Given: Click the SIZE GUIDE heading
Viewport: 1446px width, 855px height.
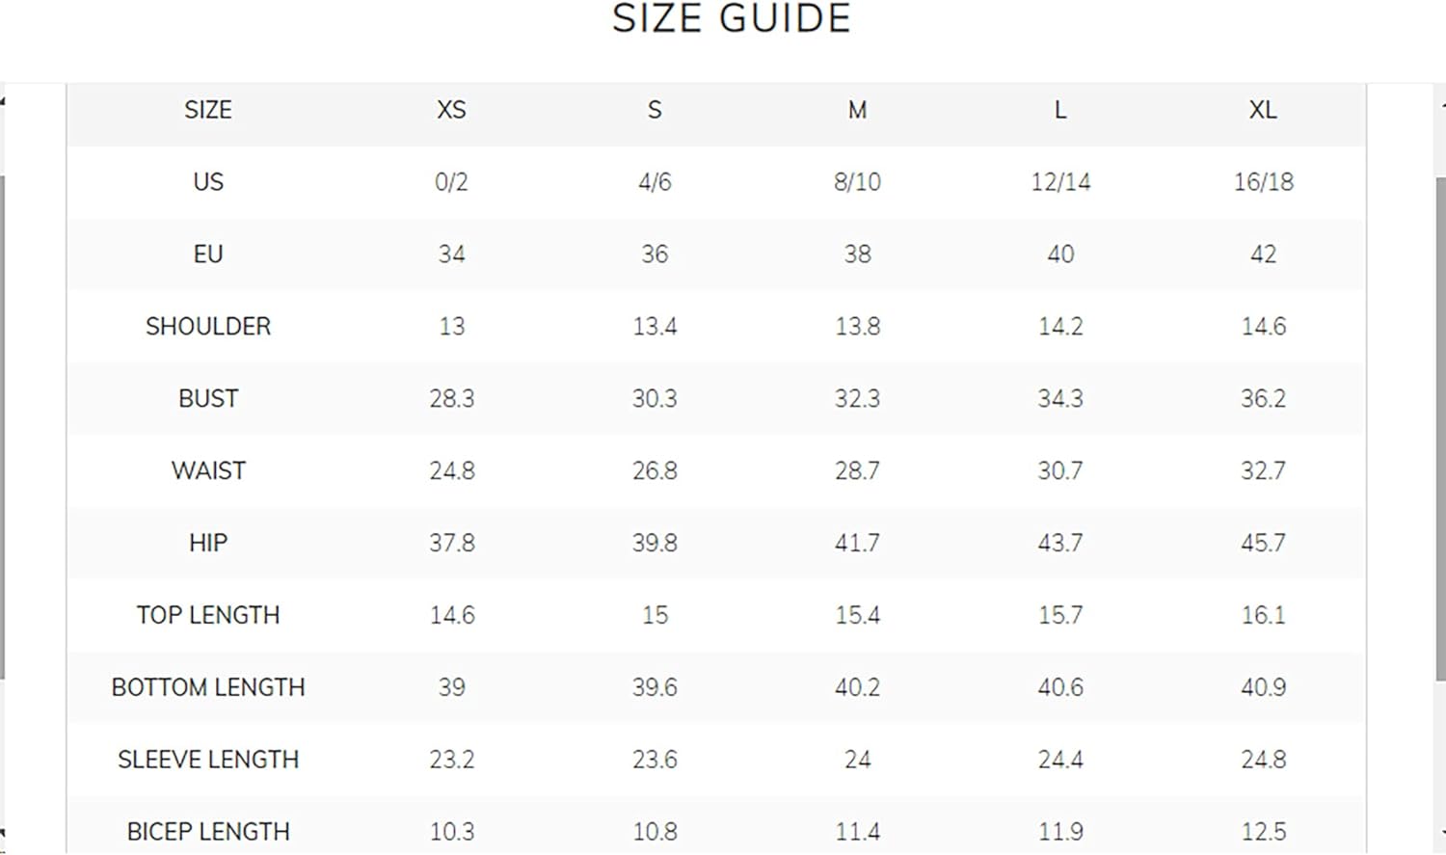Looking at the screenshot, I should 732,18.
